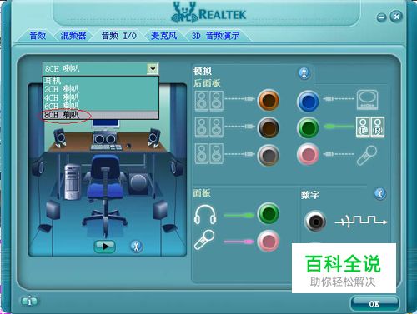Close the Realtek audio manager window

pos(396,17)
